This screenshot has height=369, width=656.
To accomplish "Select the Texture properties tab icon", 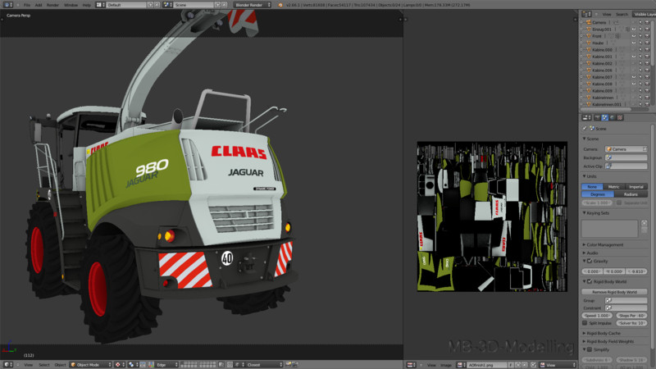I will [620, 117].
